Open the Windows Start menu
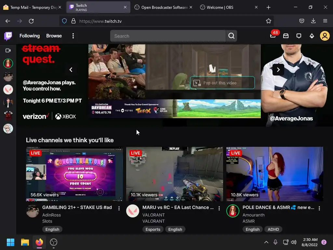The image size is (333, 250). point(10,242)
